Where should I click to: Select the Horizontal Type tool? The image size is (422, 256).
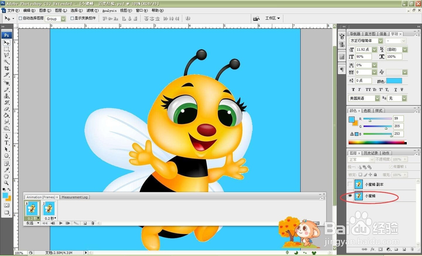[x=6, y=143]
